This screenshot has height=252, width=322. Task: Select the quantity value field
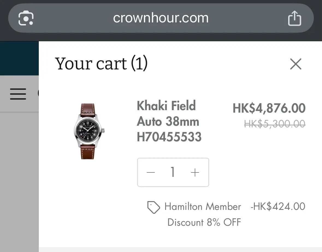coord(173,172)
